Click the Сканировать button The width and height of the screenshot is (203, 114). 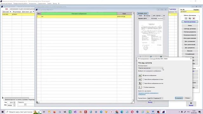coord(179,98)
